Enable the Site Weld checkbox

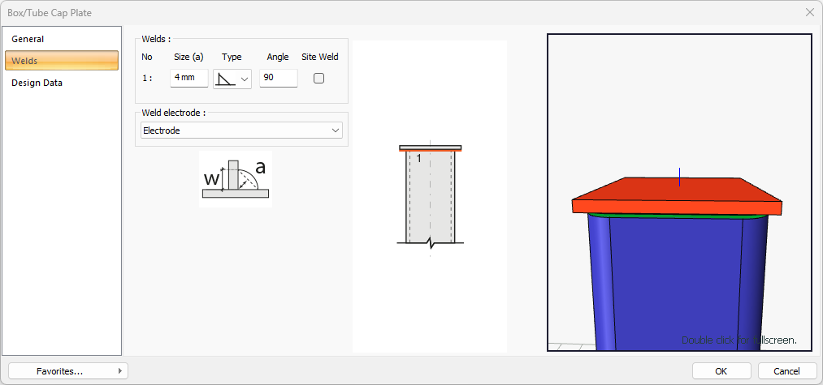pos(318,79)
